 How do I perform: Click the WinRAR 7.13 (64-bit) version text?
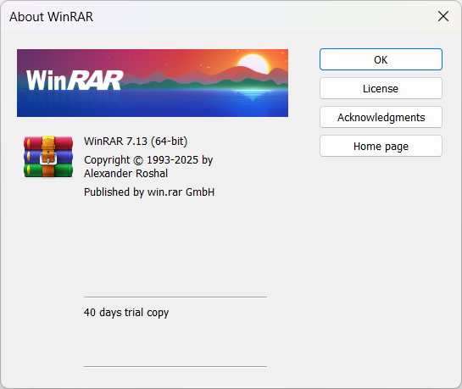pyautogui.click(x=136, y=142)
